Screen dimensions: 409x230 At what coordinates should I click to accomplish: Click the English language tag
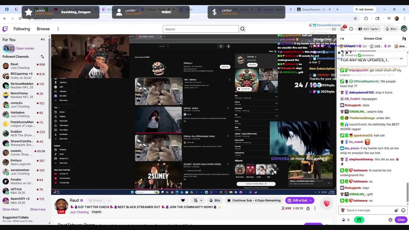pyautogui.click(x=96, y=212)
